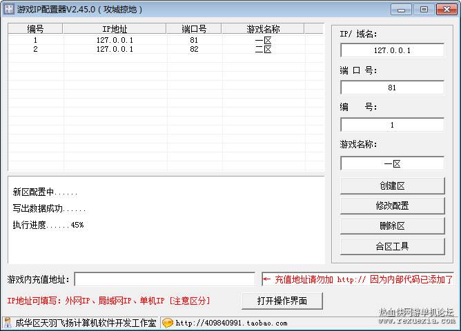Maximize the configurator window

point(424,10)
